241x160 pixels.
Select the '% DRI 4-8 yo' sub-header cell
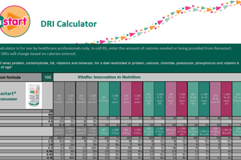[137, 131]
